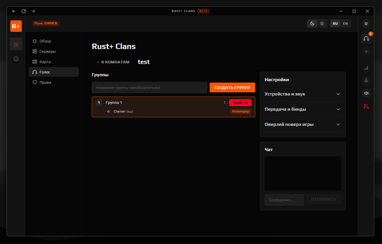The image size is (382, 244).
Task: Open the home icon in left rail
Action: [16, 44]
